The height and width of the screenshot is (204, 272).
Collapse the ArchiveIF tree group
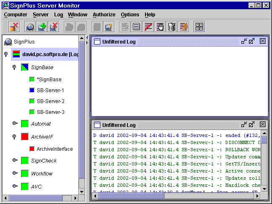pyautogui.click(x=14, y=137)
